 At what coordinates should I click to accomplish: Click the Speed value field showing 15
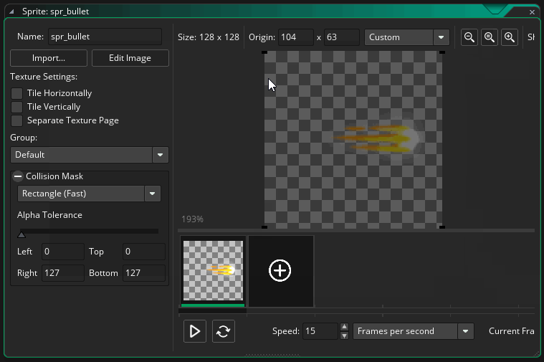320,331
